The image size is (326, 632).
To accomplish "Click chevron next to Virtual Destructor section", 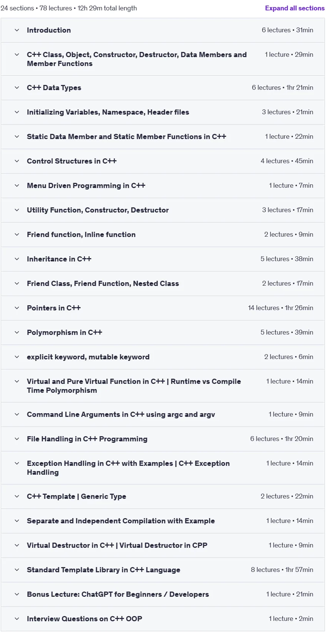I will point(17,545).
